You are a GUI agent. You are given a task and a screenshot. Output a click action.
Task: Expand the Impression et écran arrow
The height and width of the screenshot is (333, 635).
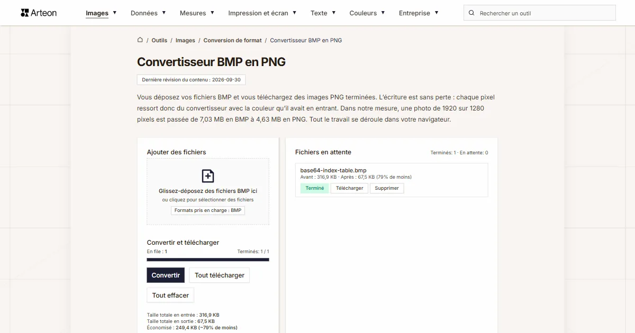click(294, 12)
